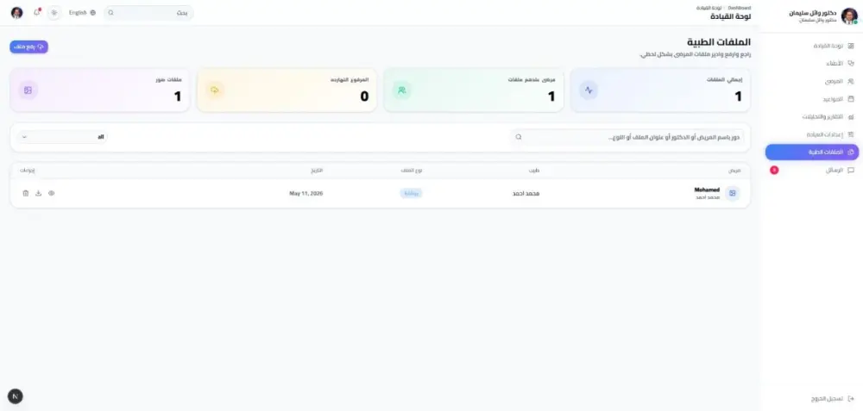Open the user avatar menu in the top bar
This screenshot has height=411, width=863.
point(17,13)
